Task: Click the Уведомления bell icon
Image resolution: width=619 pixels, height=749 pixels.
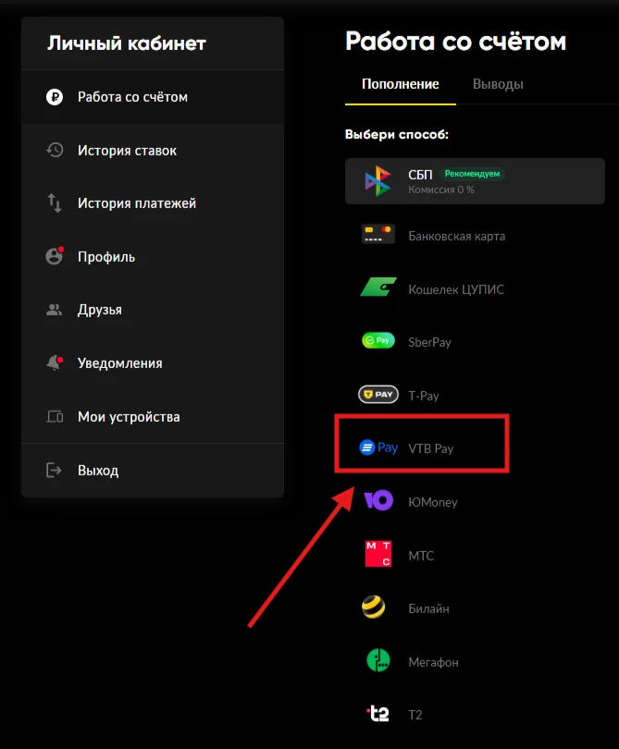Action: coord(55,362)
